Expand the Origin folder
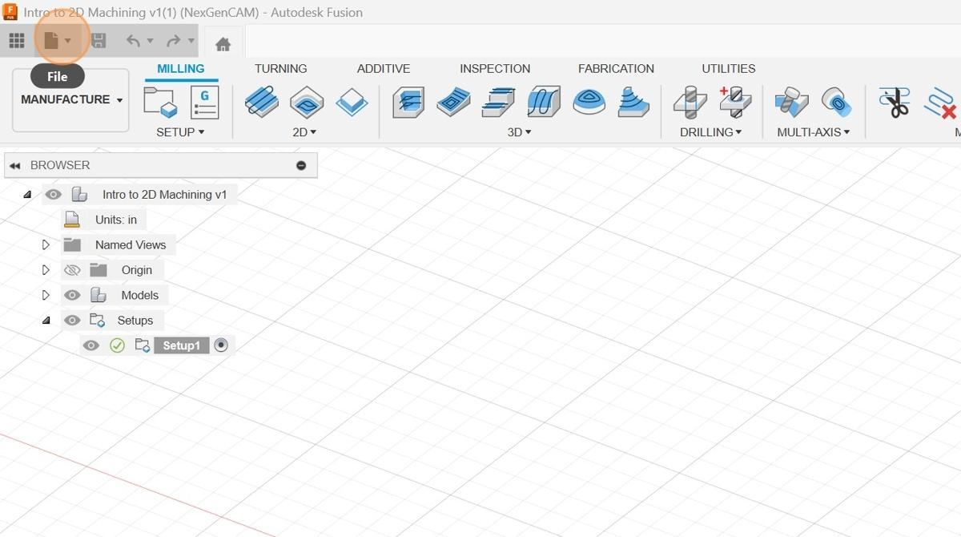 point(46,270)
